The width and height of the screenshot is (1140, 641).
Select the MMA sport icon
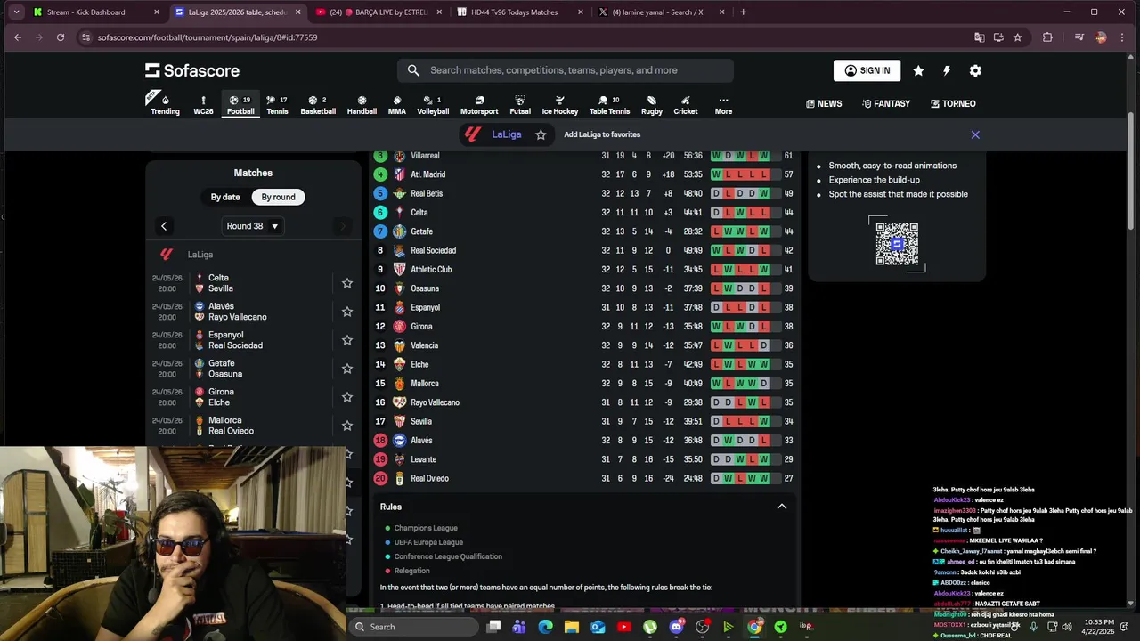tap(397, 105)
